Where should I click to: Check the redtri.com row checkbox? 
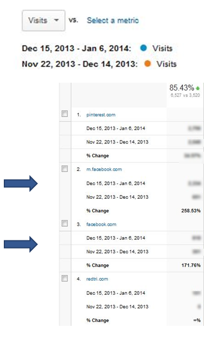click(x=64, y=278)
